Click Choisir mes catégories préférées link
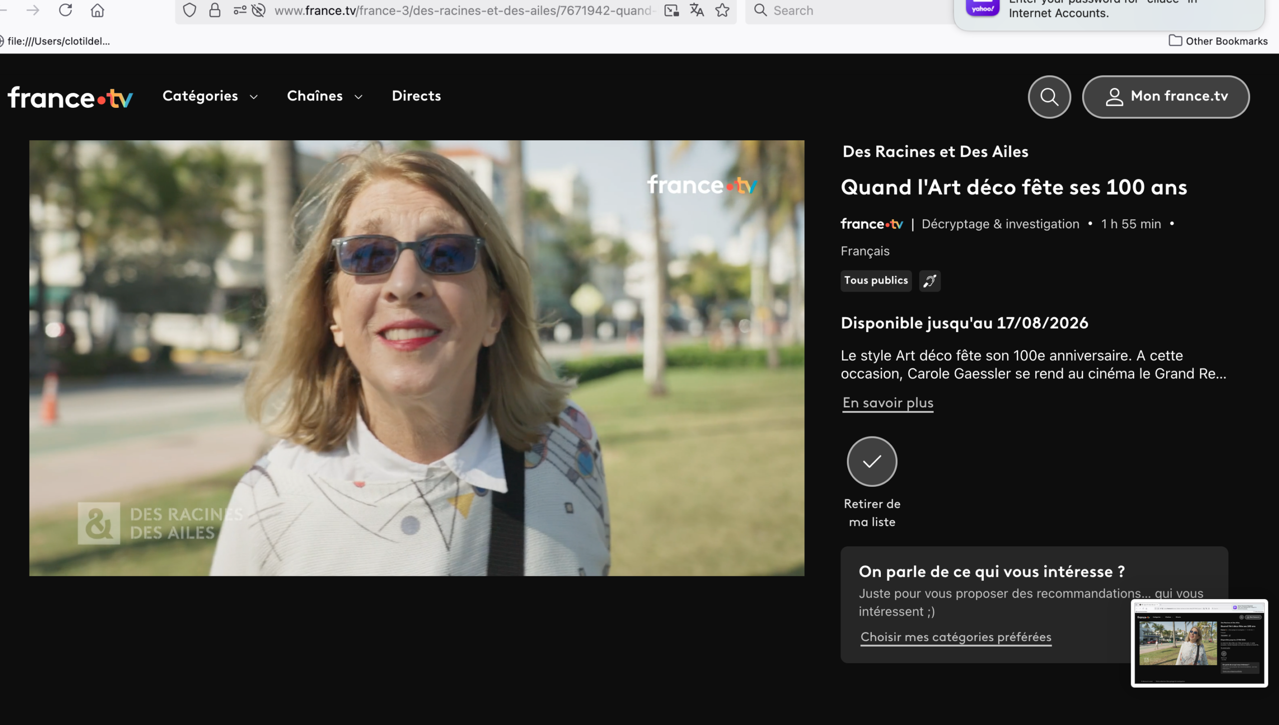The height and width of the screenshot is (725, 1279). (956, 637)
